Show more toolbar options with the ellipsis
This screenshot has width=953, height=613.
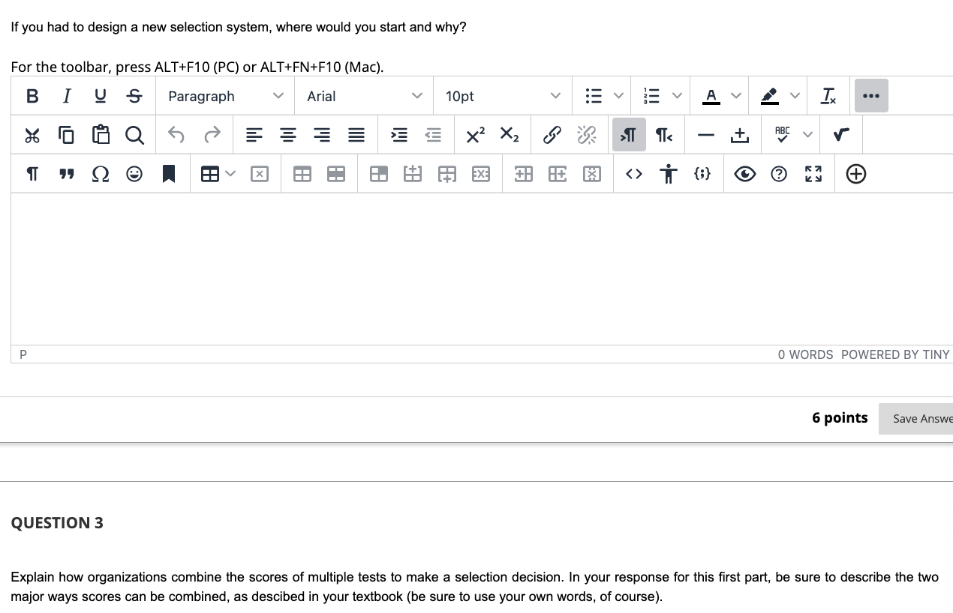pos(870,95)
